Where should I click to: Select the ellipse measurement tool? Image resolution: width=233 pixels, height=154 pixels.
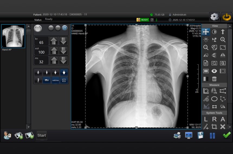(x=214, y=99)
